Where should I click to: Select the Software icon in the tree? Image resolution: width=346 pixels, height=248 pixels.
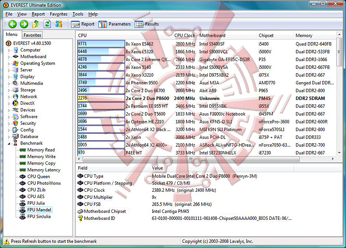16,116
